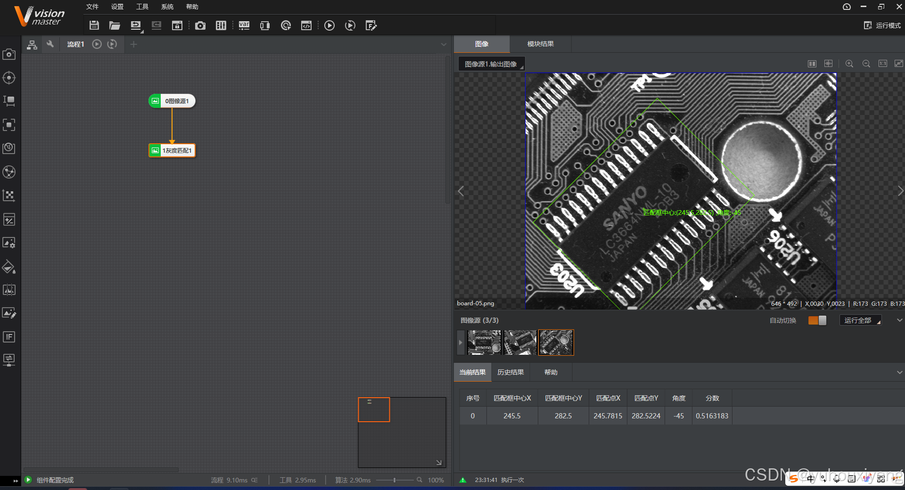Open the 帮助 menu
Viewport: 905px width, 490px height.
click(x=192, y=7)
